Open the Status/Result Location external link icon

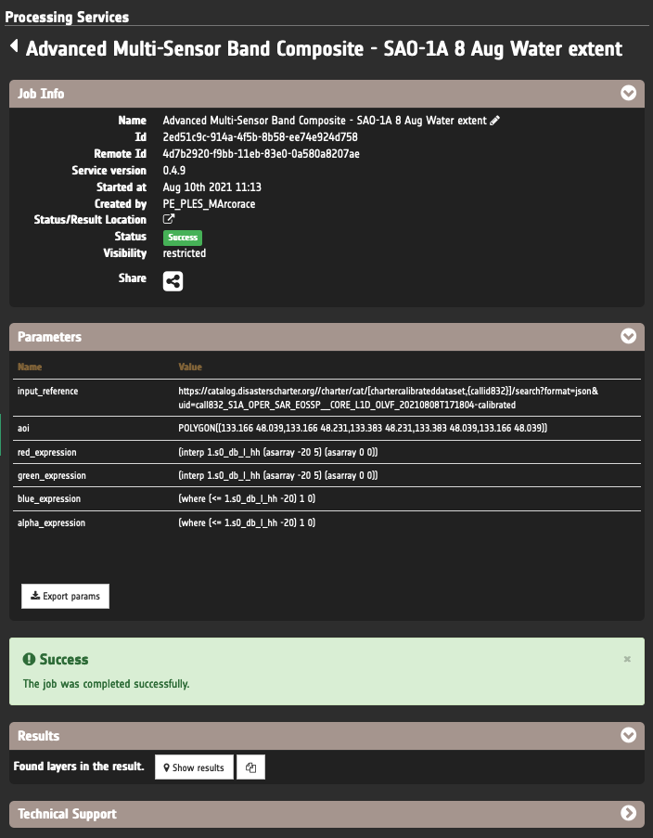[x=169, y=220]
